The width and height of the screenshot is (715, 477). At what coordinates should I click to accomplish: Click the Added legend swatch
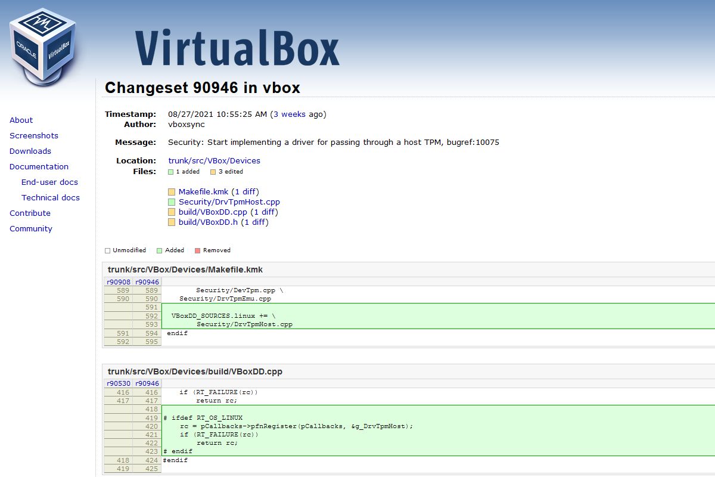tap(160, 250)
